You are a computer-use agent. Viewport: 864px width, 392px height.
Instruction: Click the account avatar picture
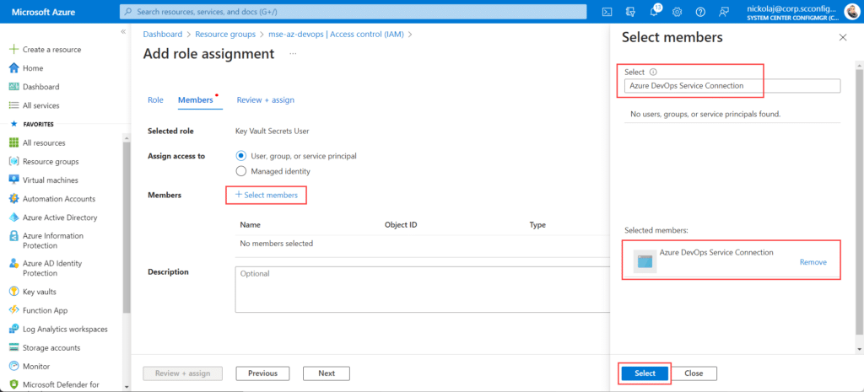coord(852,12)
